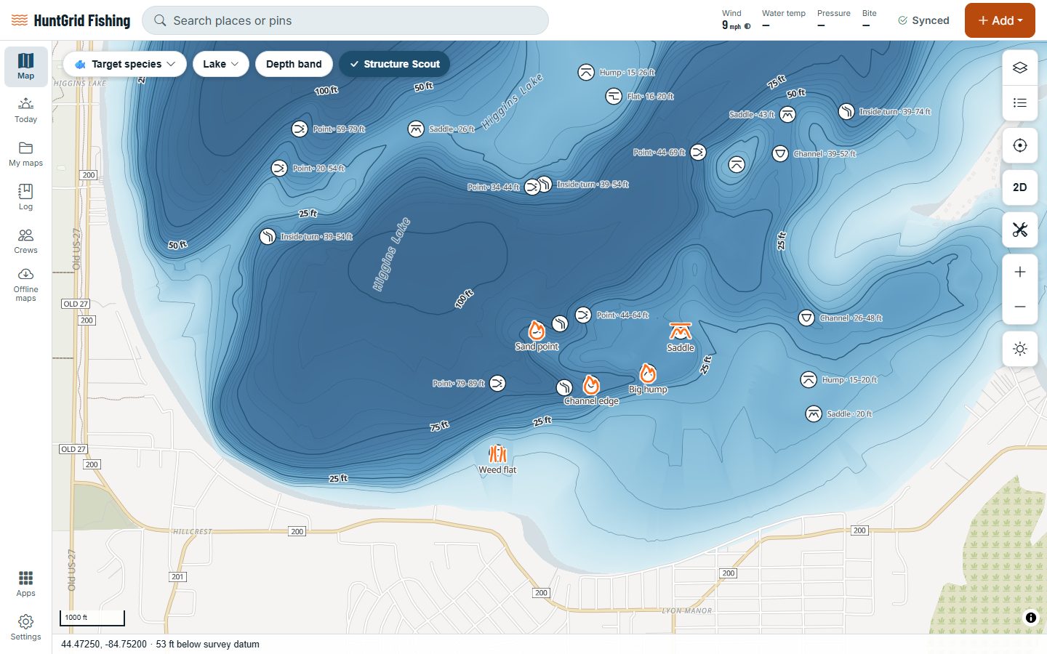Switch map view with 2D toggle
Viewport: 1047px width, 654px height.
pyautogui.click(x=1019, y=187)
